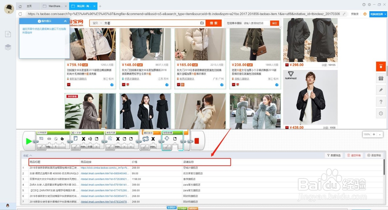The width and height of the screenshot is (388, 210).
Task: Click the 外套 parameter in 输入文字 block
Action: pos(90,147)
